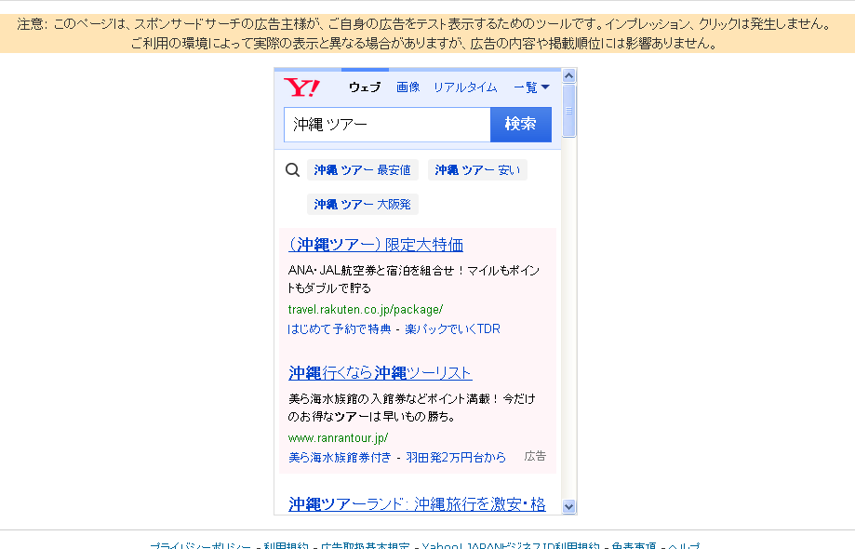The width and height of the screenshot is (855, 549).
Task: Focus the search box containing 沖縄 ツアー
Action: point(387,125)
